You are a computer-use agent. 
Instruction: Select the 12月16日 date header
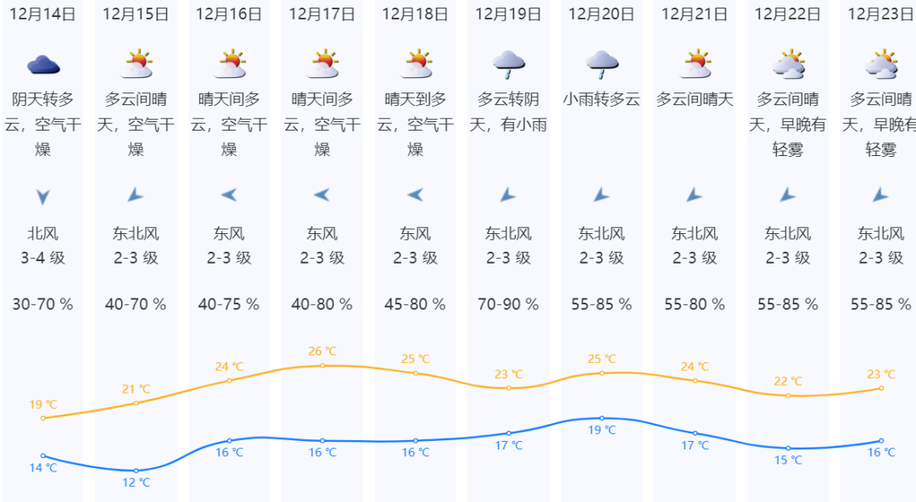point(229,14)
